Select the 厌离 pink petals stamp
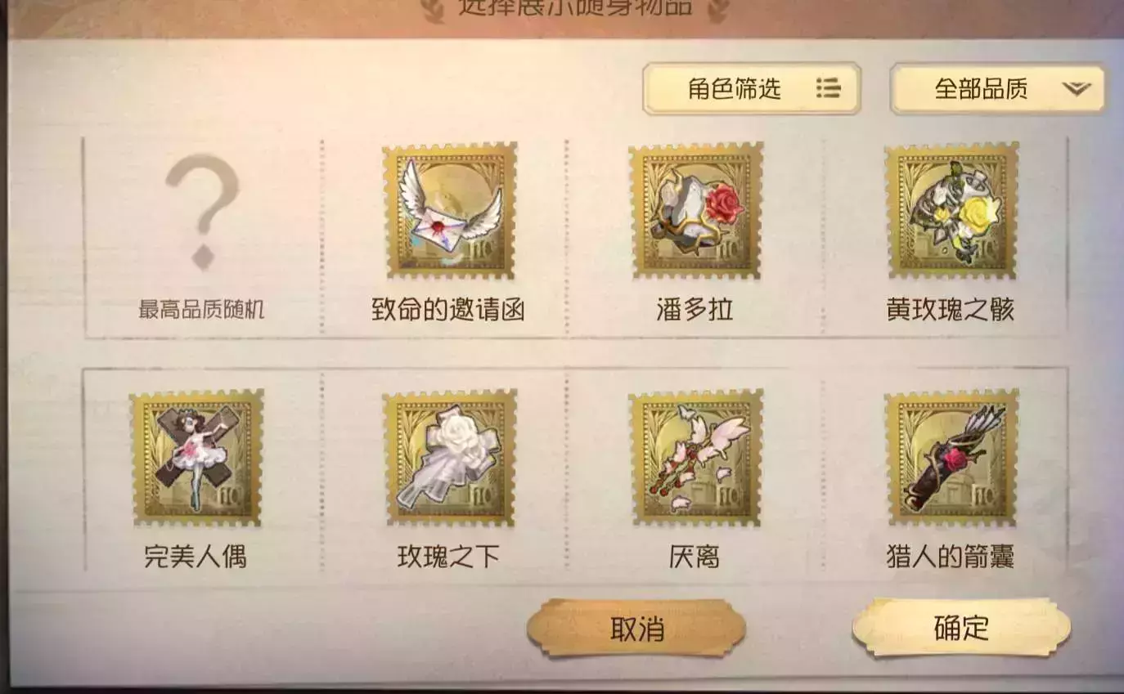Image resolution: width=1124 pixels, height=694 pixels. (696, 458)
